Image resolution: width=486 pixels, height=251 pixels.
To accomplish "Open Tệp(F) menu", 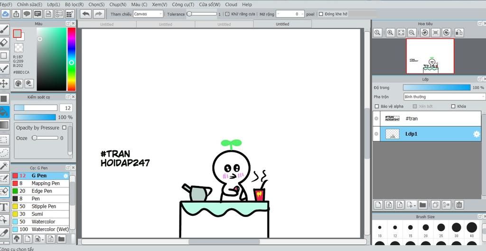I will [x=6, y=4].
